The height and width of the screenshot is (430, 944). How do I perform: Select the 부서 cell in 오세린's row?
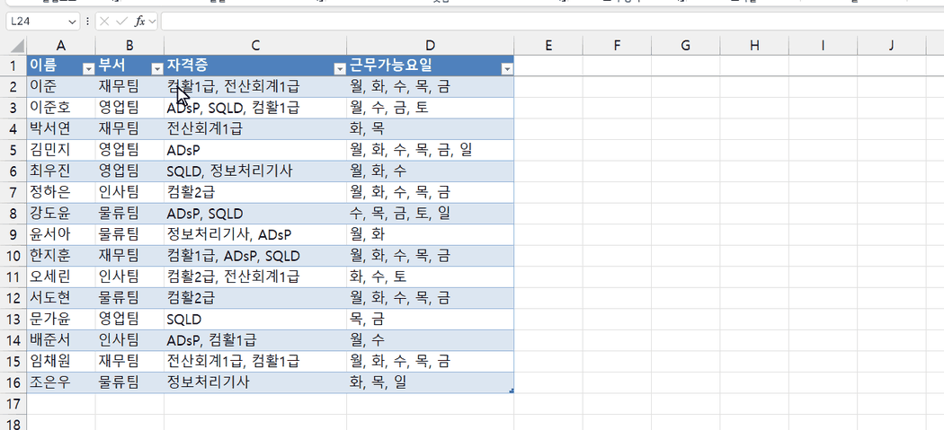pyautogui.click(x=129, y=276)
